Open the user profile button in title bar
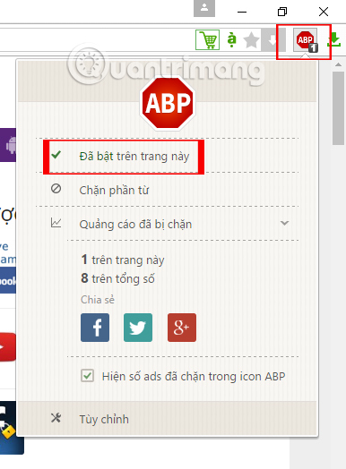Screen dimensions: 346x469 [204, 9]
